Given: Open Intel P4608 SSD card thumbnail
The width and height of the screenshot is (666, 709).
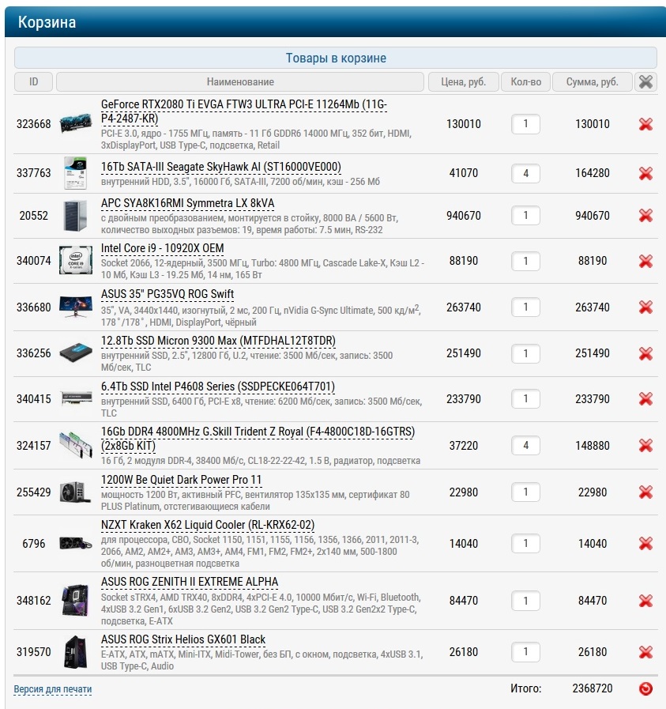Looking at the screenshot, I should click(76, 399).
